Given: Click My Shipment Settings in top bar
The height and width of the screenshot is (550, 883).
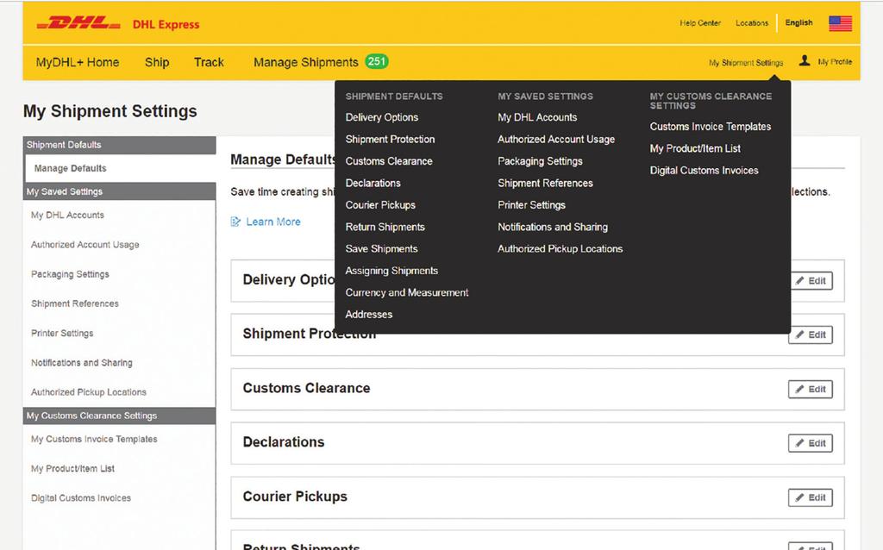Looking at the screenshot, I should 746,62.
